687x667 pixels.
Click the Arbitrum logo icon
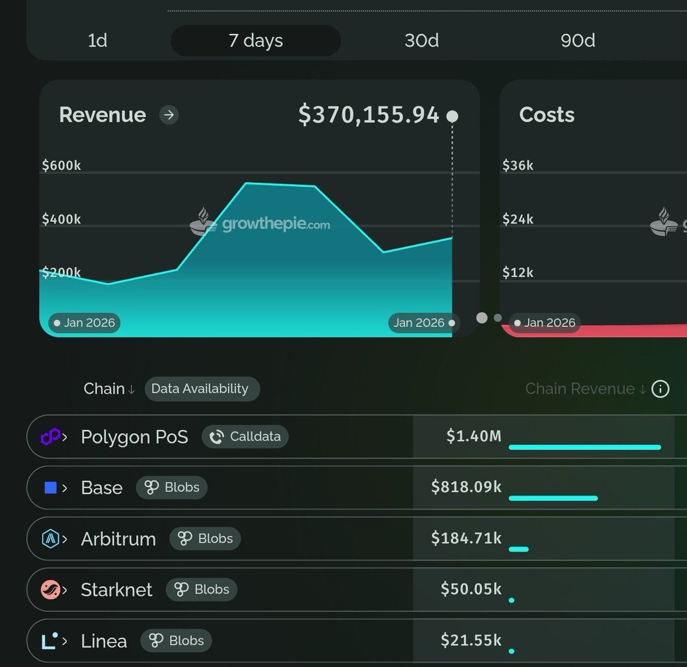50,539
